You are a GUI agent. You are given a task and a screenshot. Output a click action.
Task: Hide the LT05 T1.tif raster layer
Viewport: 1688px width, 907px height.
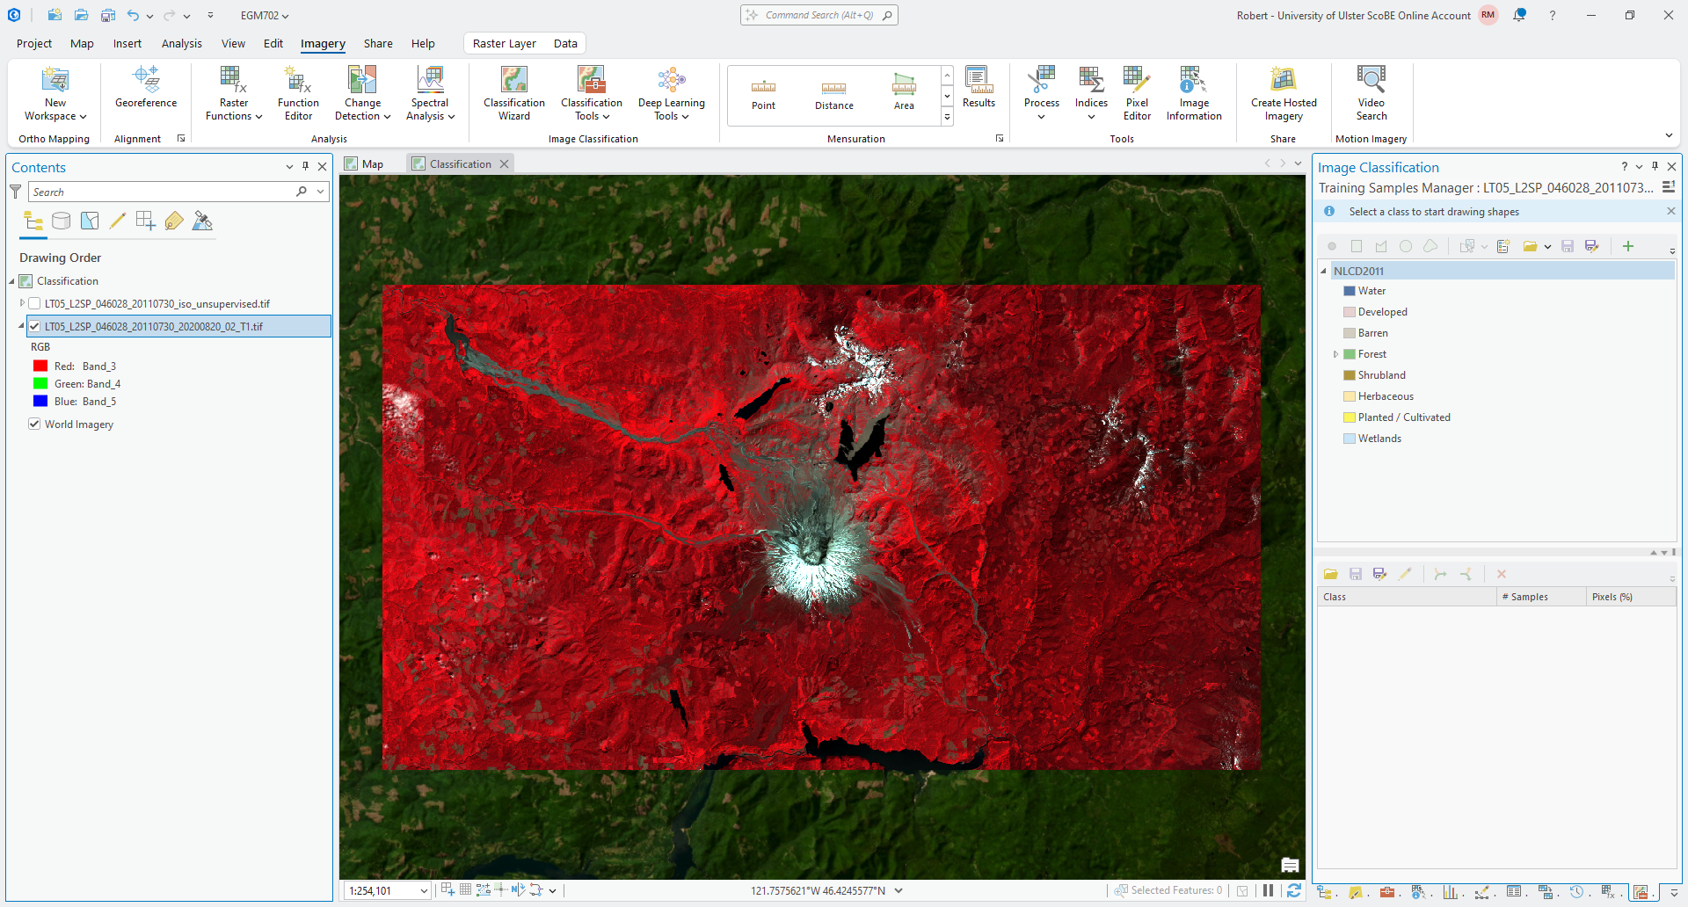point(34,327)
